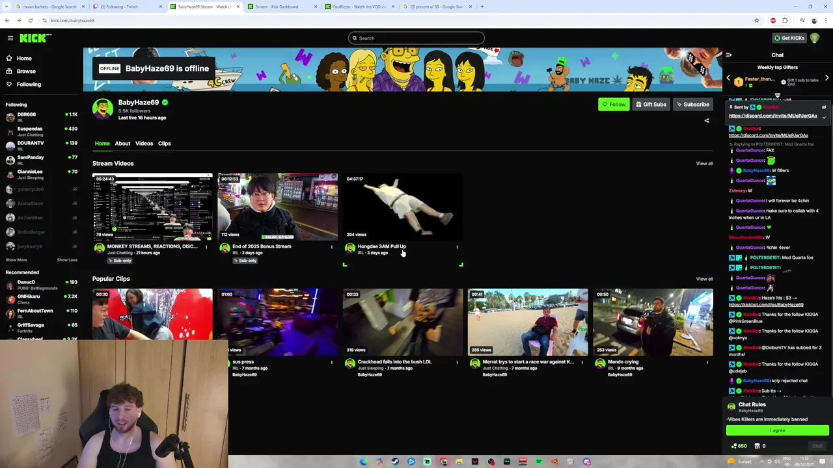Open recommended channel FernAboutTown
This screenshot has height=468, width=833.
41,313
